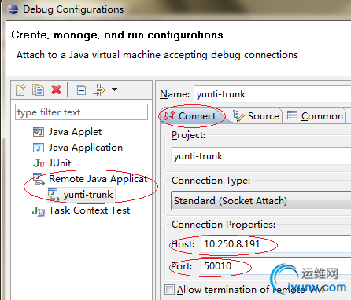351x300 pixels.
Task: Switch to the Common tab
Action: click(x=315, y=116)
